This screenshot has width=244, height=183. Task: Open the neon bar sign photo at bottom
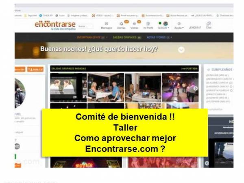point(86,162)
